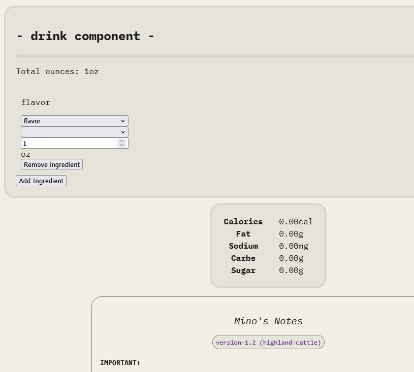
Task: Click the Total ounces: 1oz text
Action: [x=57, y=71]
